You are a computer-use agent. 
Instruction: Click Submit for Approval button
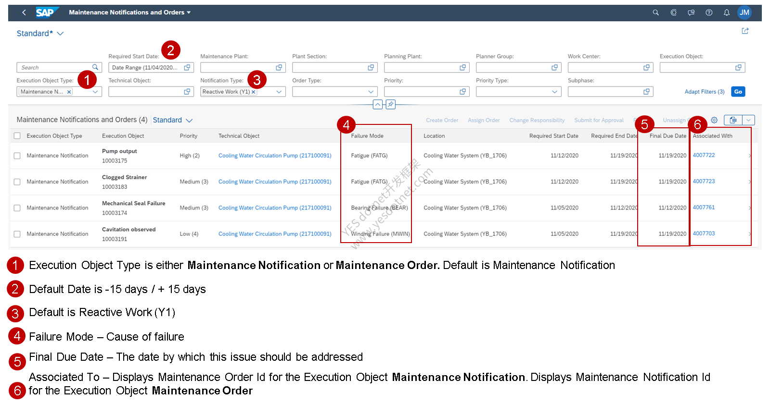coord(599,120)
